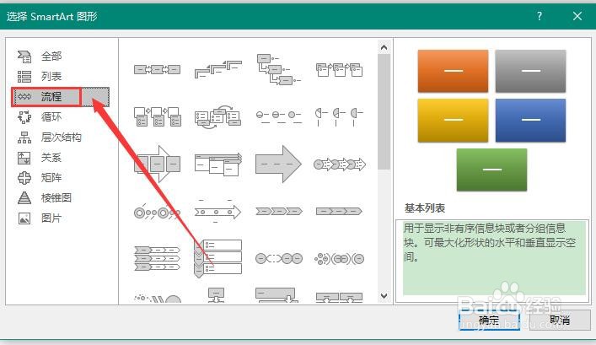
Task: Click the blue preview block
Action: (x=530, y=120)
